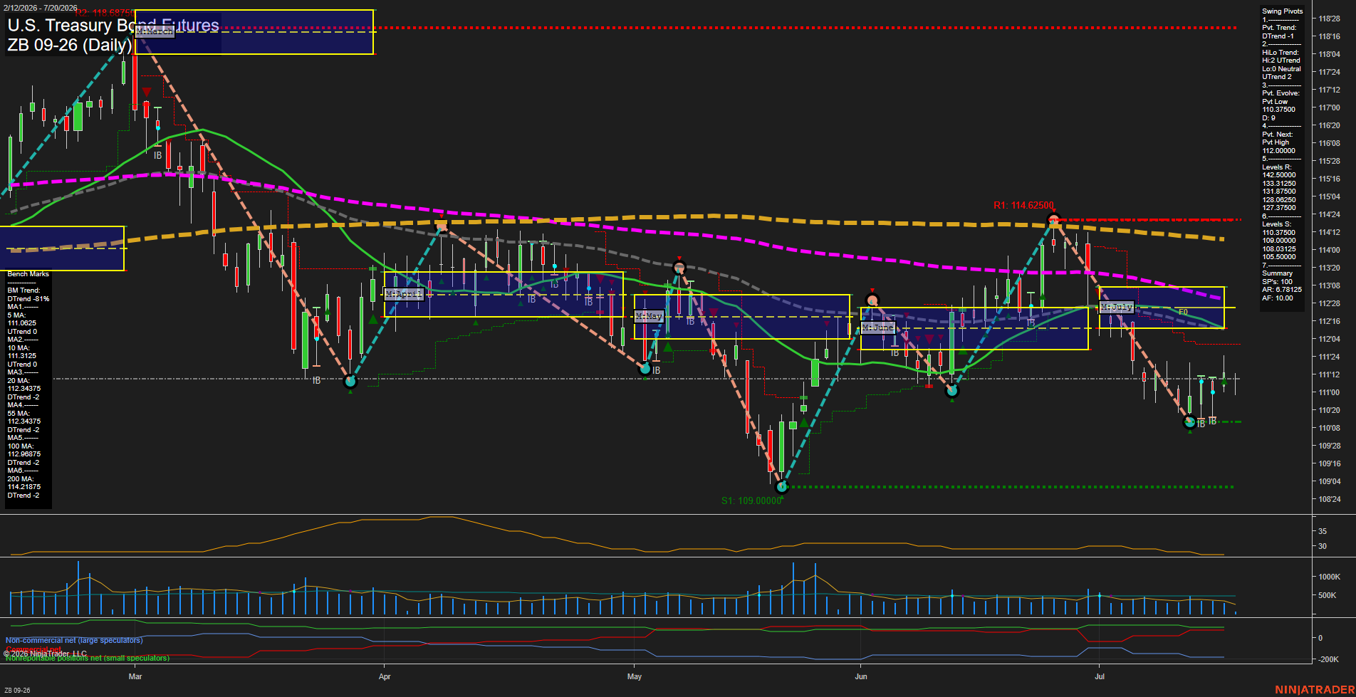Select the mid-July swing low pivot circle
This screenshot has height=697, width=1356.
(1189, 422)
